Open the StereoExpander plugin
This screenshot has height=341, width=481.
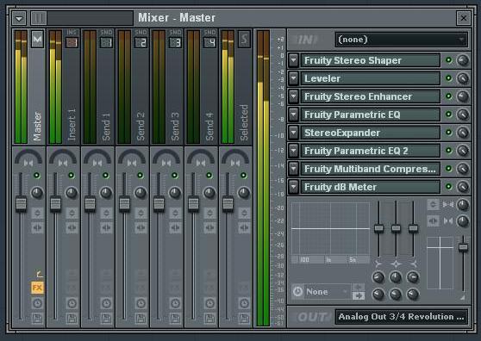click(x=371, y=133)
